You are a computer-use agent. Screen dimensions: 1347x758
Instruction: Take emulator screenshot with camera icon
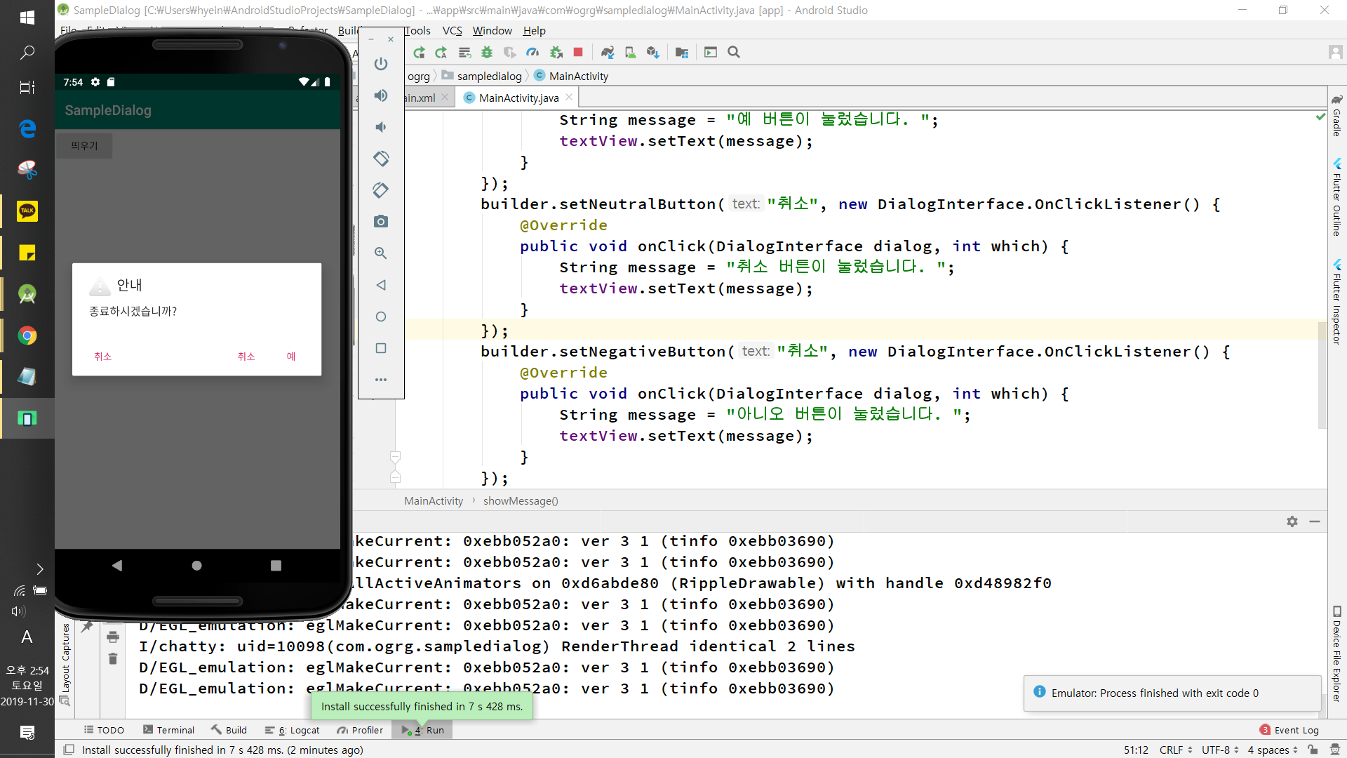click(381, 222)
